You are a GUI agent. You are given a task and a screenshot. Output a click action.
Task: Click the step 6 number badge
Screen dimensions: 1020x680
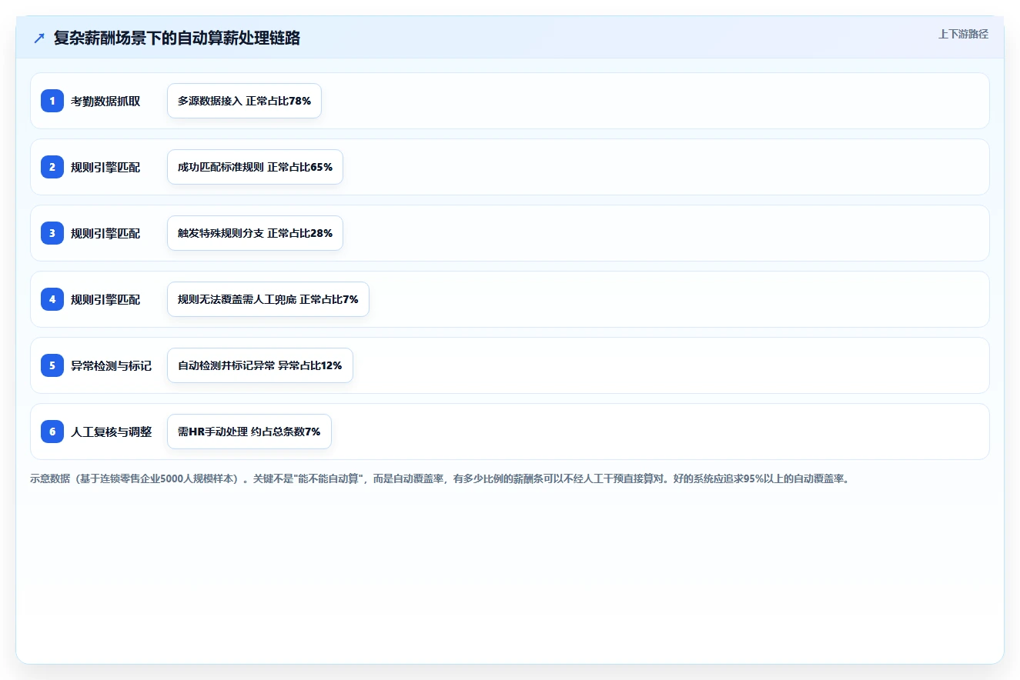(x=52, y=432)
